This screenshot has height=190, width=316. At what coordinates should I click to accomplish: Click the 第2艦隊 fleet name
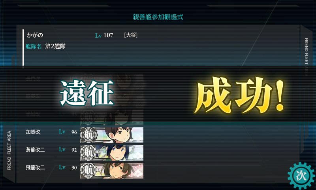(x=55, y=46)
